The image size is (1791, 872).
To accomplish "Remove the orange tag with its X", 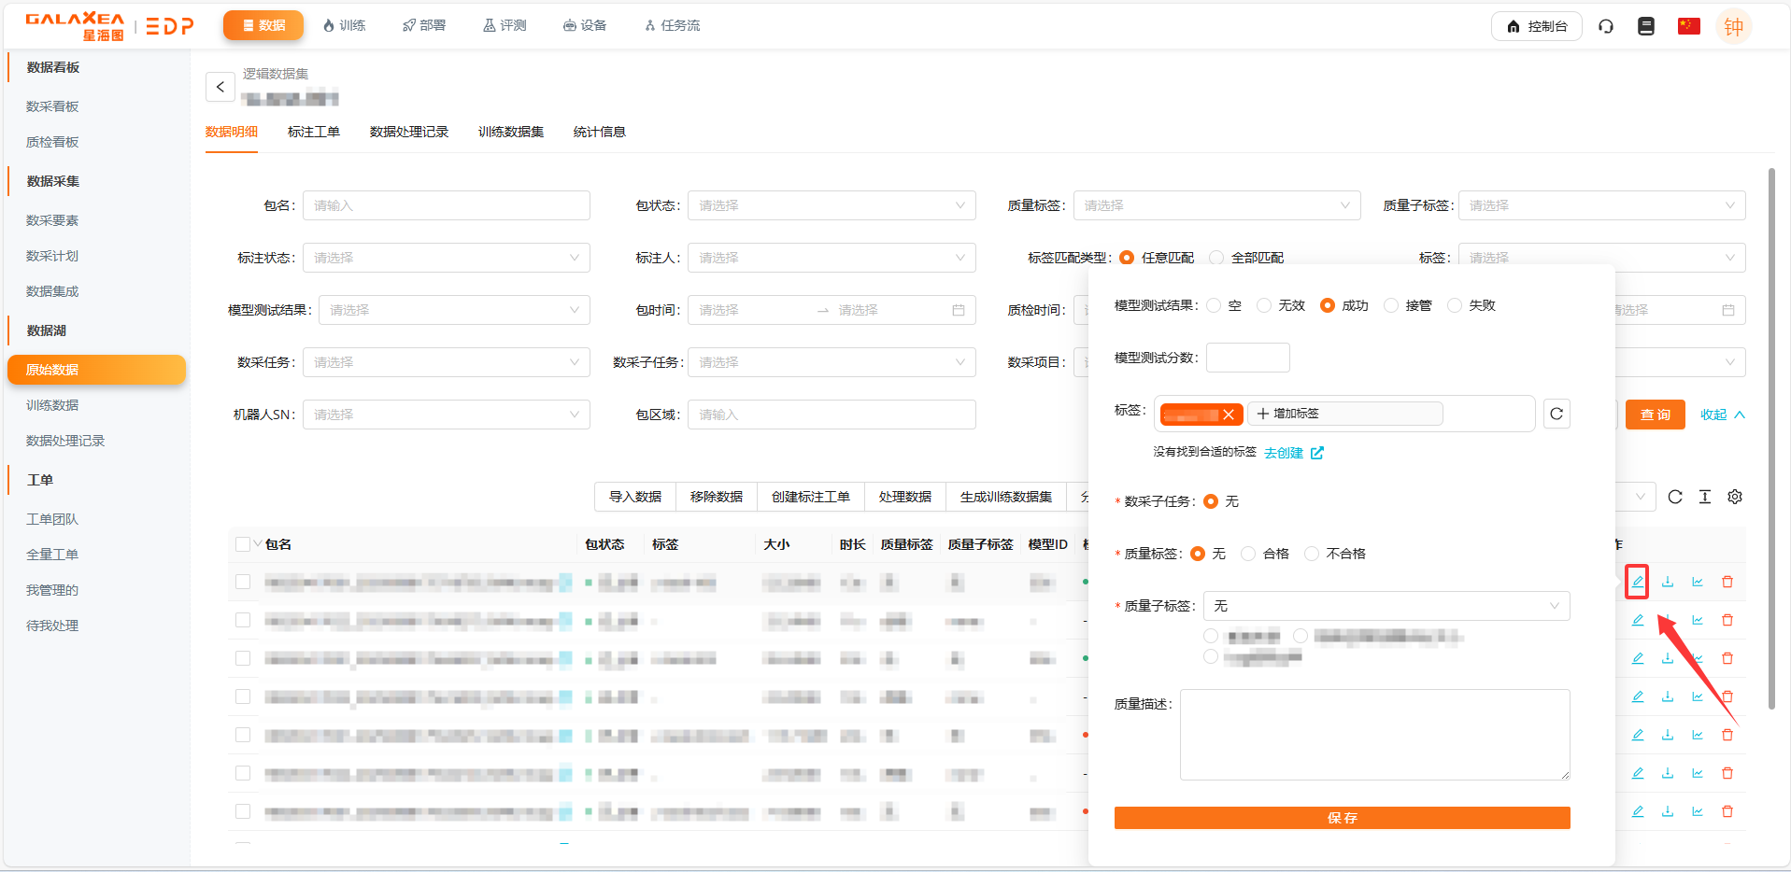I will coord(1229,415).
